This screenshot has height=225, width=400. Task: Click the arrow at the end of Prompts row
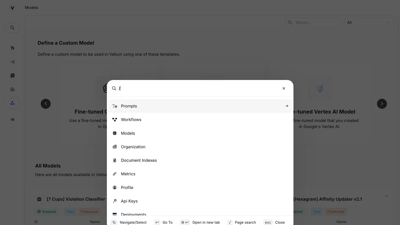287,106
